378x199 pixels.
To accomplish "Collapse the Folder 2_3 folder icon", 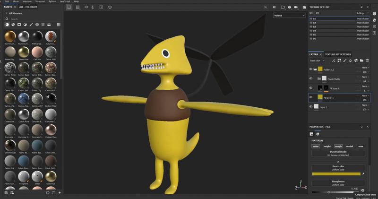I will pos(315,69).
